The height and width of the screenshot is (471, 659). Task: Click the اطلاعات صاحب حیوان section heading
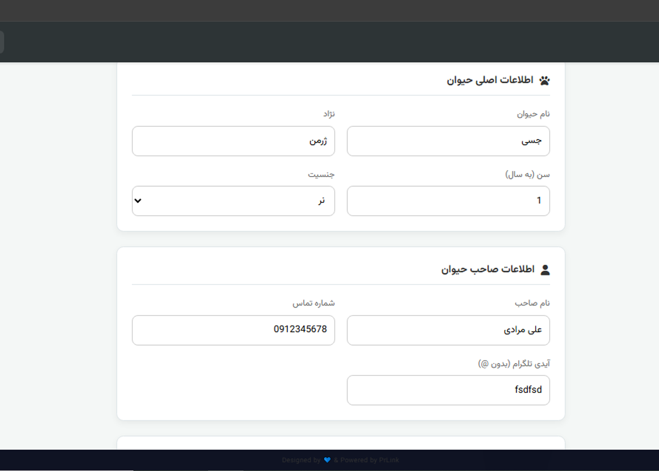(x=488, y=269)
